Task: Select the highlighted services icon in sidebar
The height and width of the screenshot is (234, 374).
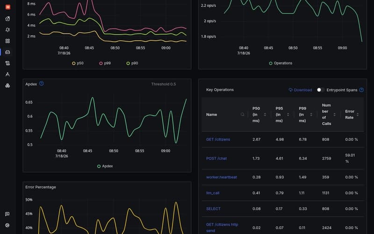Action: (x=7, y=52)
